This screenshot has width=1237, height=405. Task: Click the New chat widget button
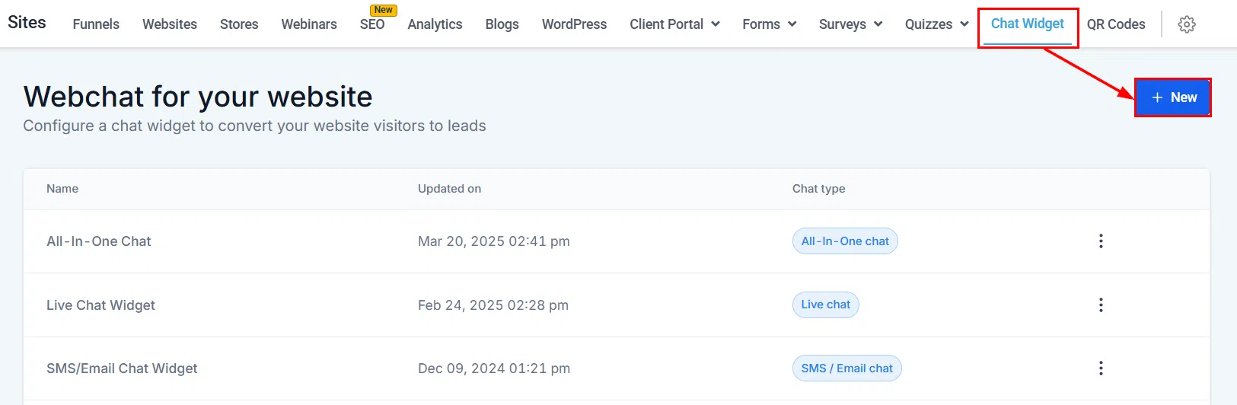click(x=1173, y=97)
